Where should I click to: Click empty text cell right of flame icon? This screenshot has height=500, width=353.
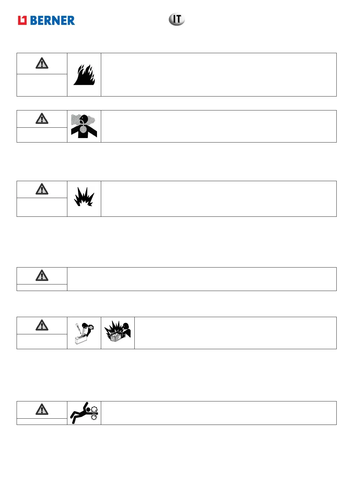[x=219, y=75]
